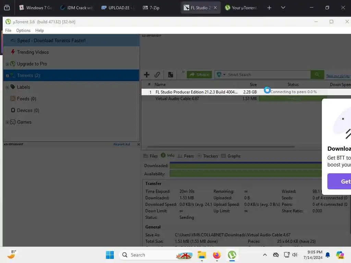Sort torrents by Size column
351x263 pixels.
click(x=253, y=85)
